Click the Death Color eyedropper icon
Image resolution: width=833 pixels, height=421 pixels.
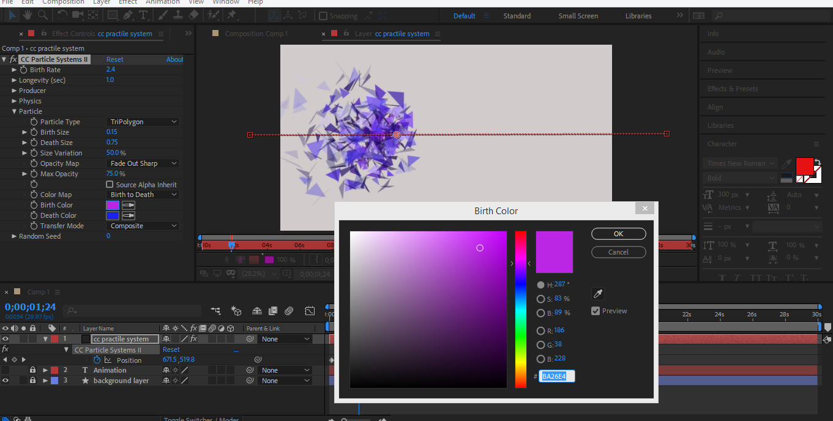pos(129,215)
